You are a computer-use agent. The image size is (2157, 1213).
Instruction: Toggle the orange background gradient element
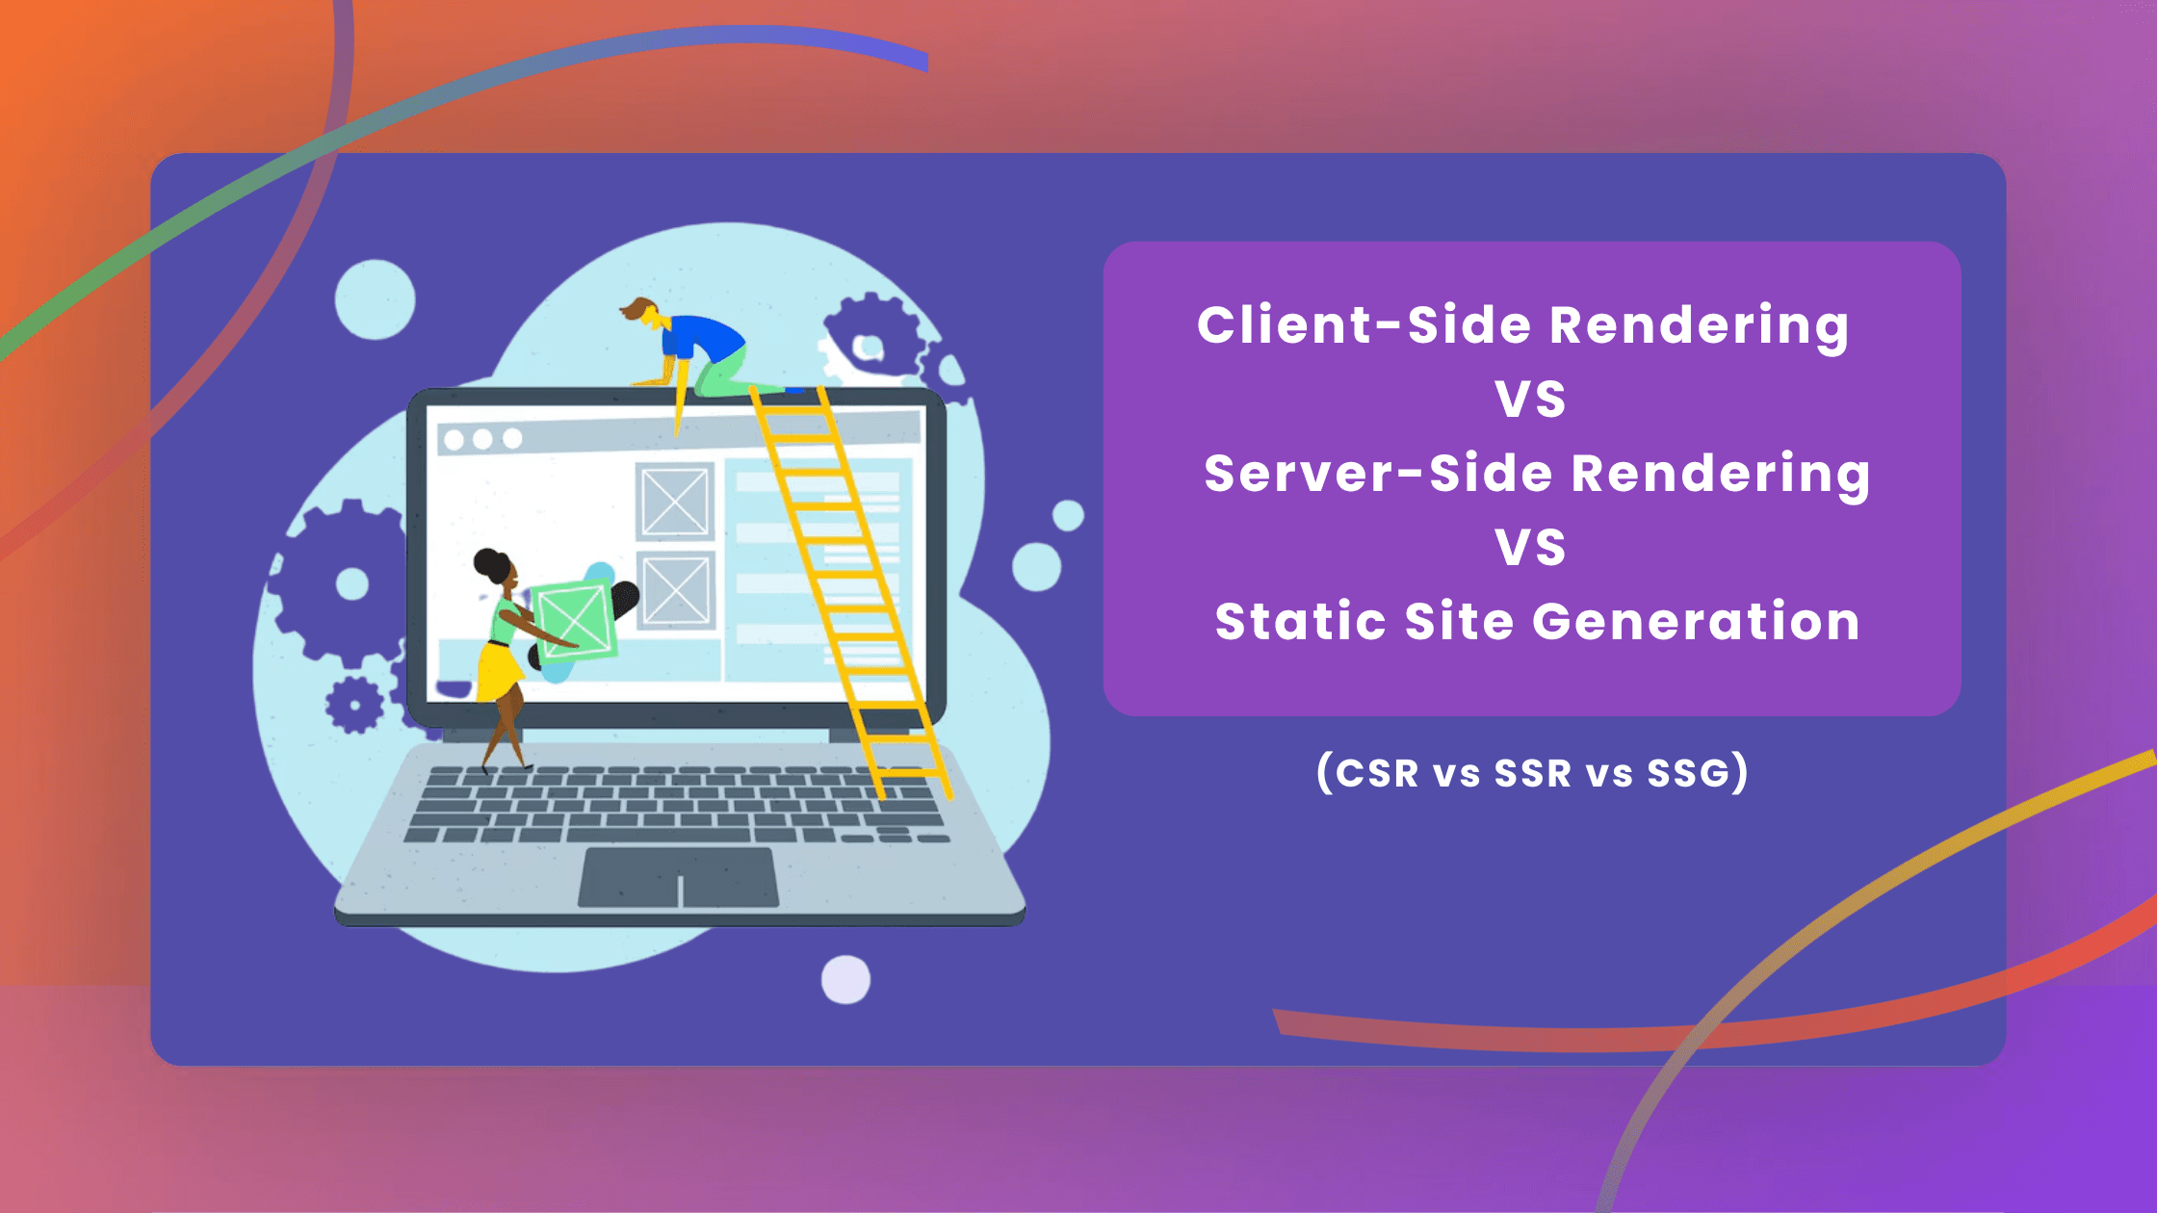pyautogui.click(x=74, y=74)
